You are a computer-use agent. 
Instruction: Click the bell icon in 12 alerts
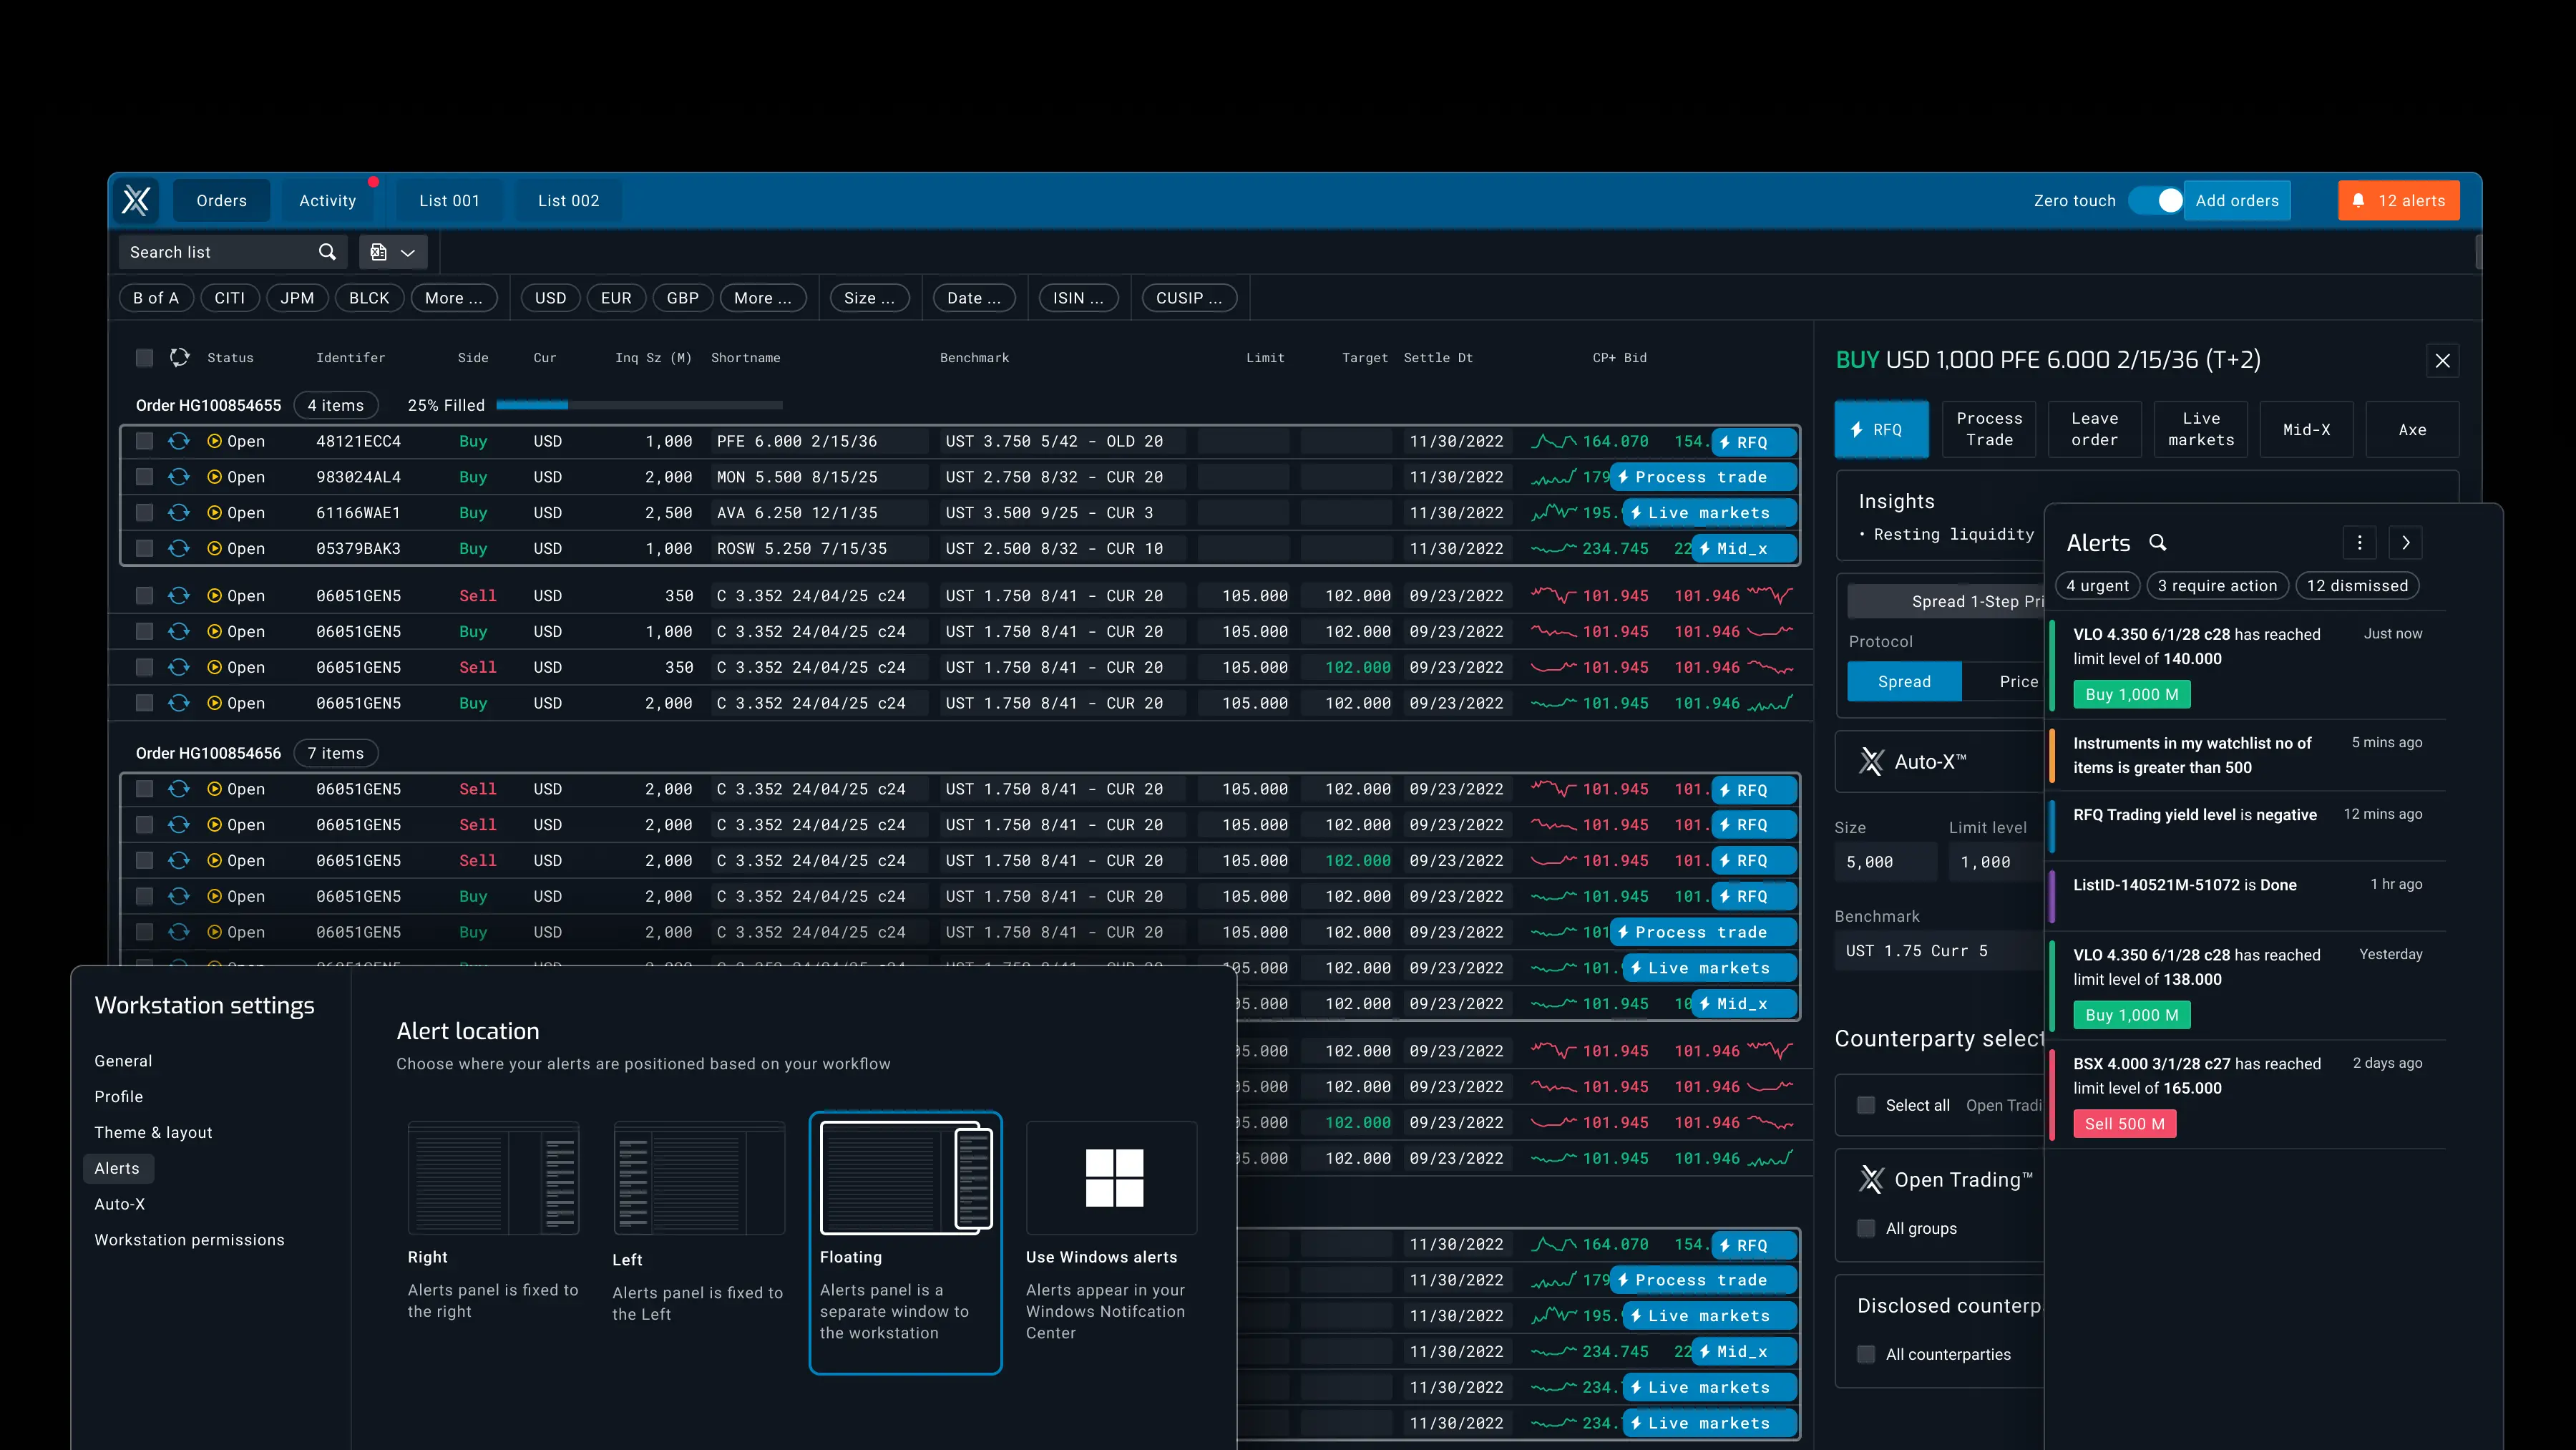tap(2358, 200)
